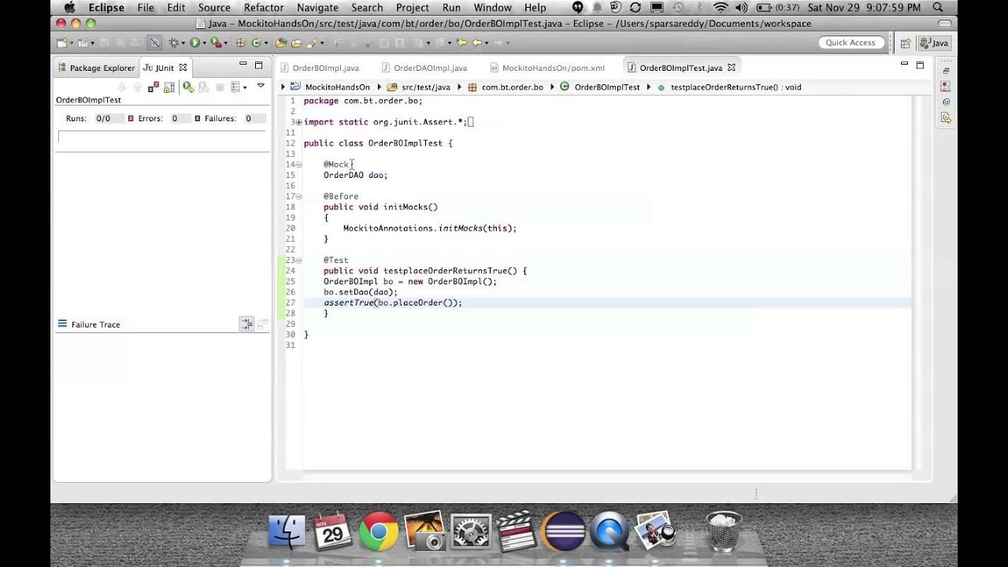Open the Javadoc @ icon in the right trim
This screenshot has height=567, width=1008.
pos(946,102)
